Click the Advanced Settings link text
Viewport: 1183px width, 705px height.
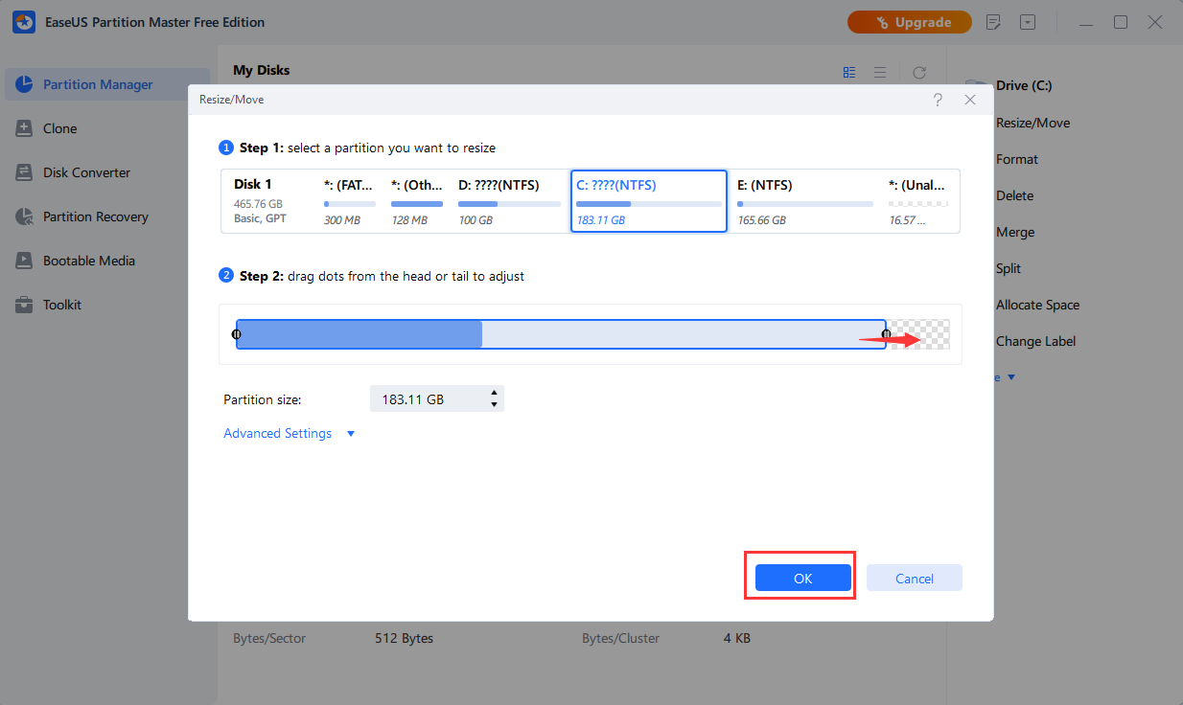tap(277, 433)
